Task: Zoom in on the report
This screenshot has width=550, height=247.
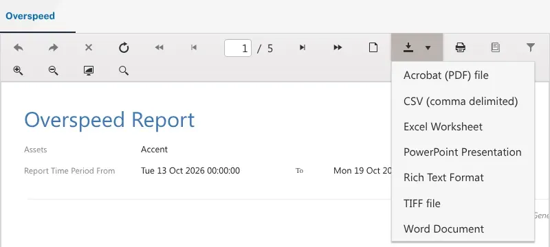Action: click(18, 71)
